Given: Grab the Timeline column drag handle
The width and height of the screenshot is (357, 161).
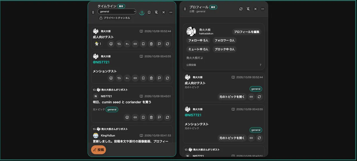Looking at the screenshot, I should coord(93,12).
